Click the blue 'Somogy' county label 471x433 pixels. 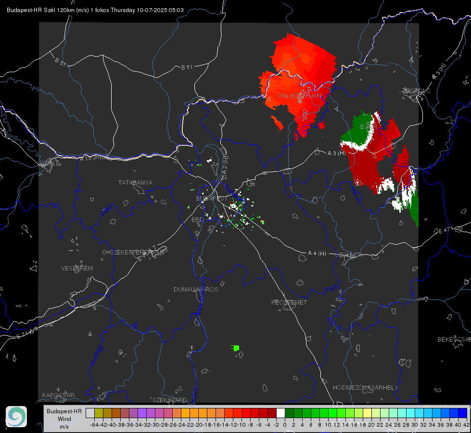[96, 355]
